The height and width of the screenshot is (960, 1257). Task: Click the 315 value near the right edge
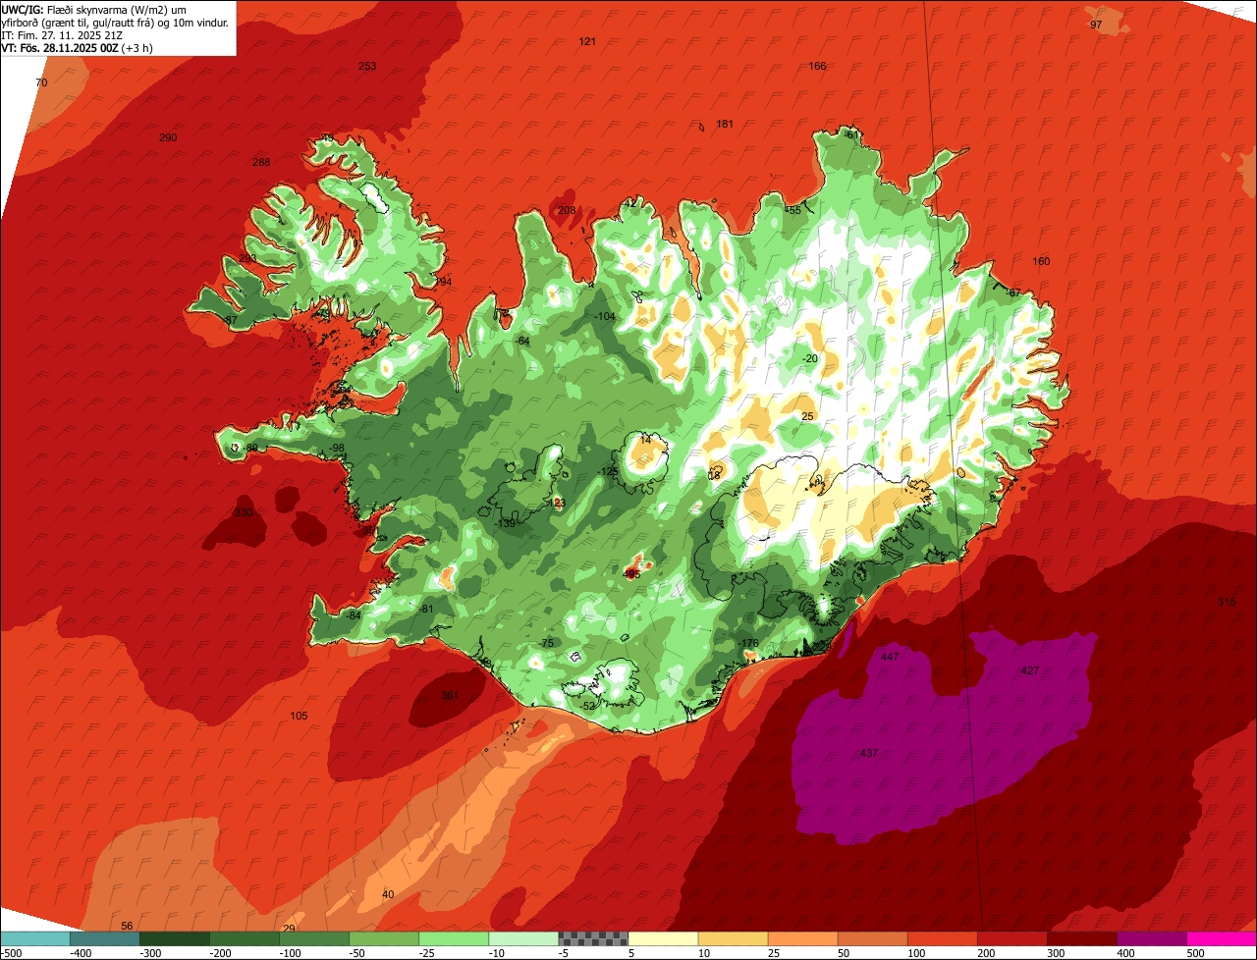(1226, 602)
